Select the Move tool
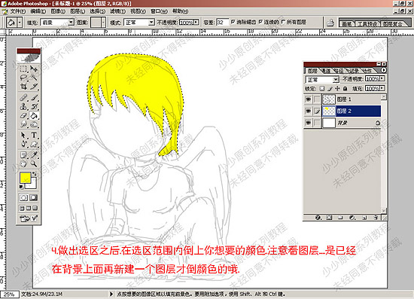Viewport: 414px width, 299px height. tap(34, 69)
